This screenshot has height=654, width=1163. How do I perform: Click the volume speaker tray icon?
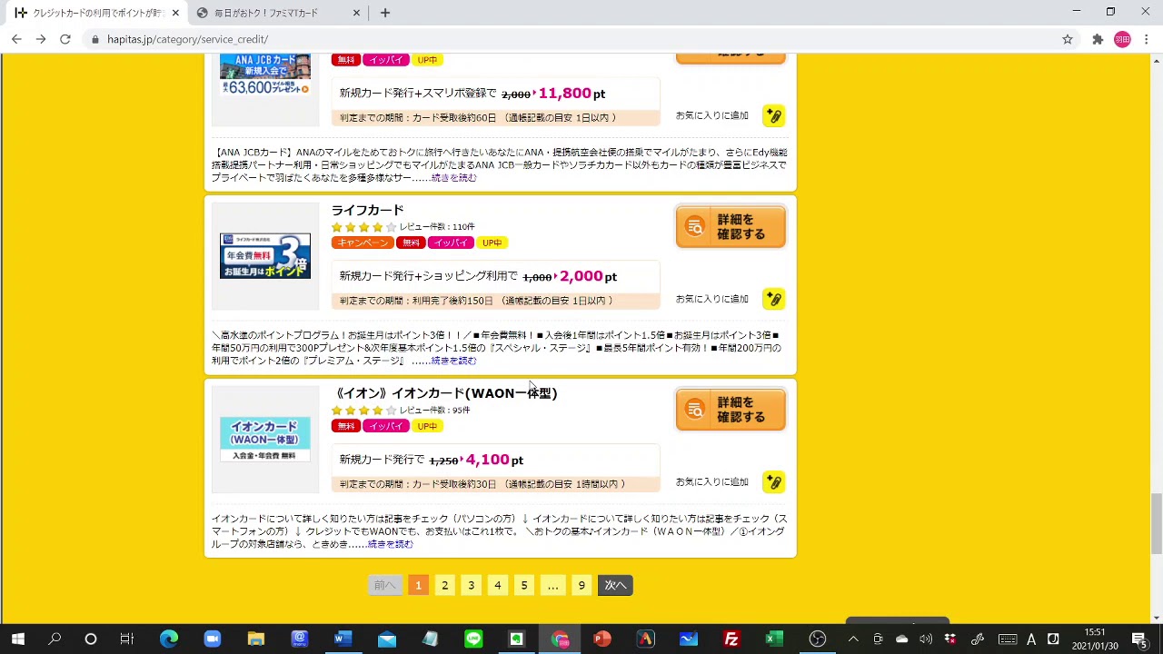pos(927,639)
